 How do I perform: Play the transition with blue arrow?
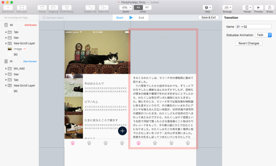131,17
